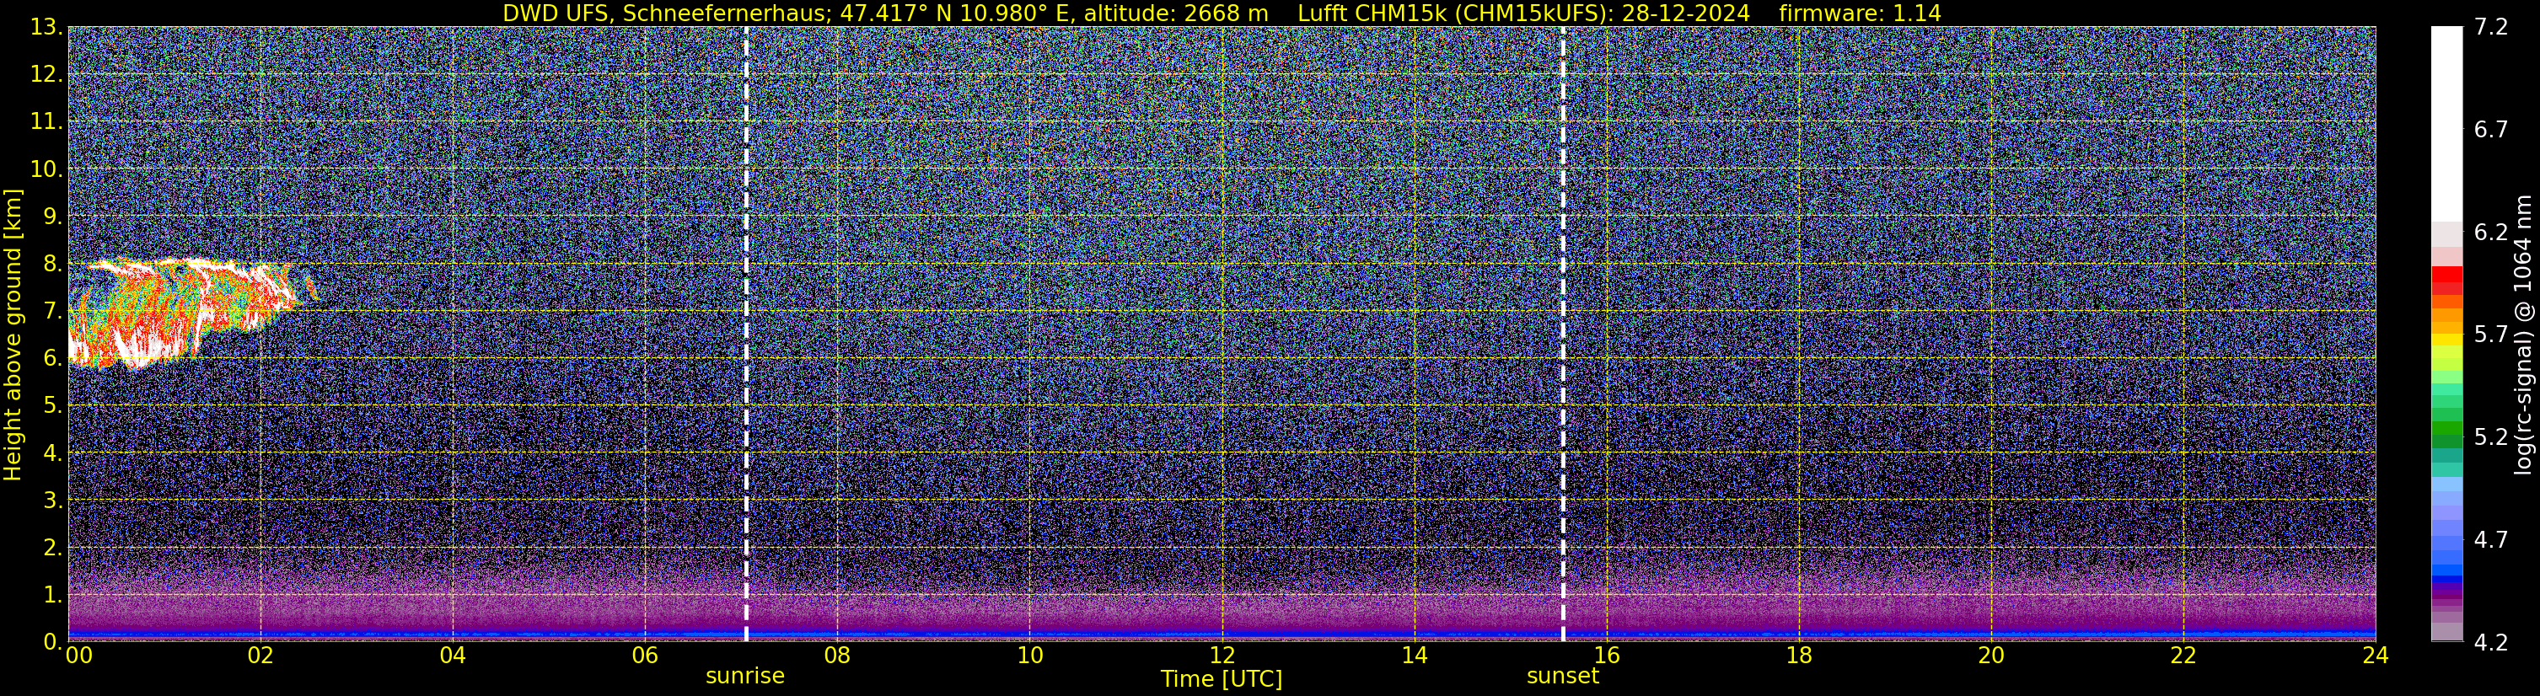Click the 'sunrise' label below the axis
Image resolution: width=2540 pixels, height=696 pixels.
tap(744, 677)
